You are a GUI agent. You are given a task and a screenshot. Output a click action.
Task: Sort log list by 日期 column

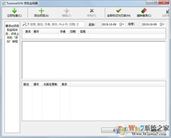pos(74,32)
